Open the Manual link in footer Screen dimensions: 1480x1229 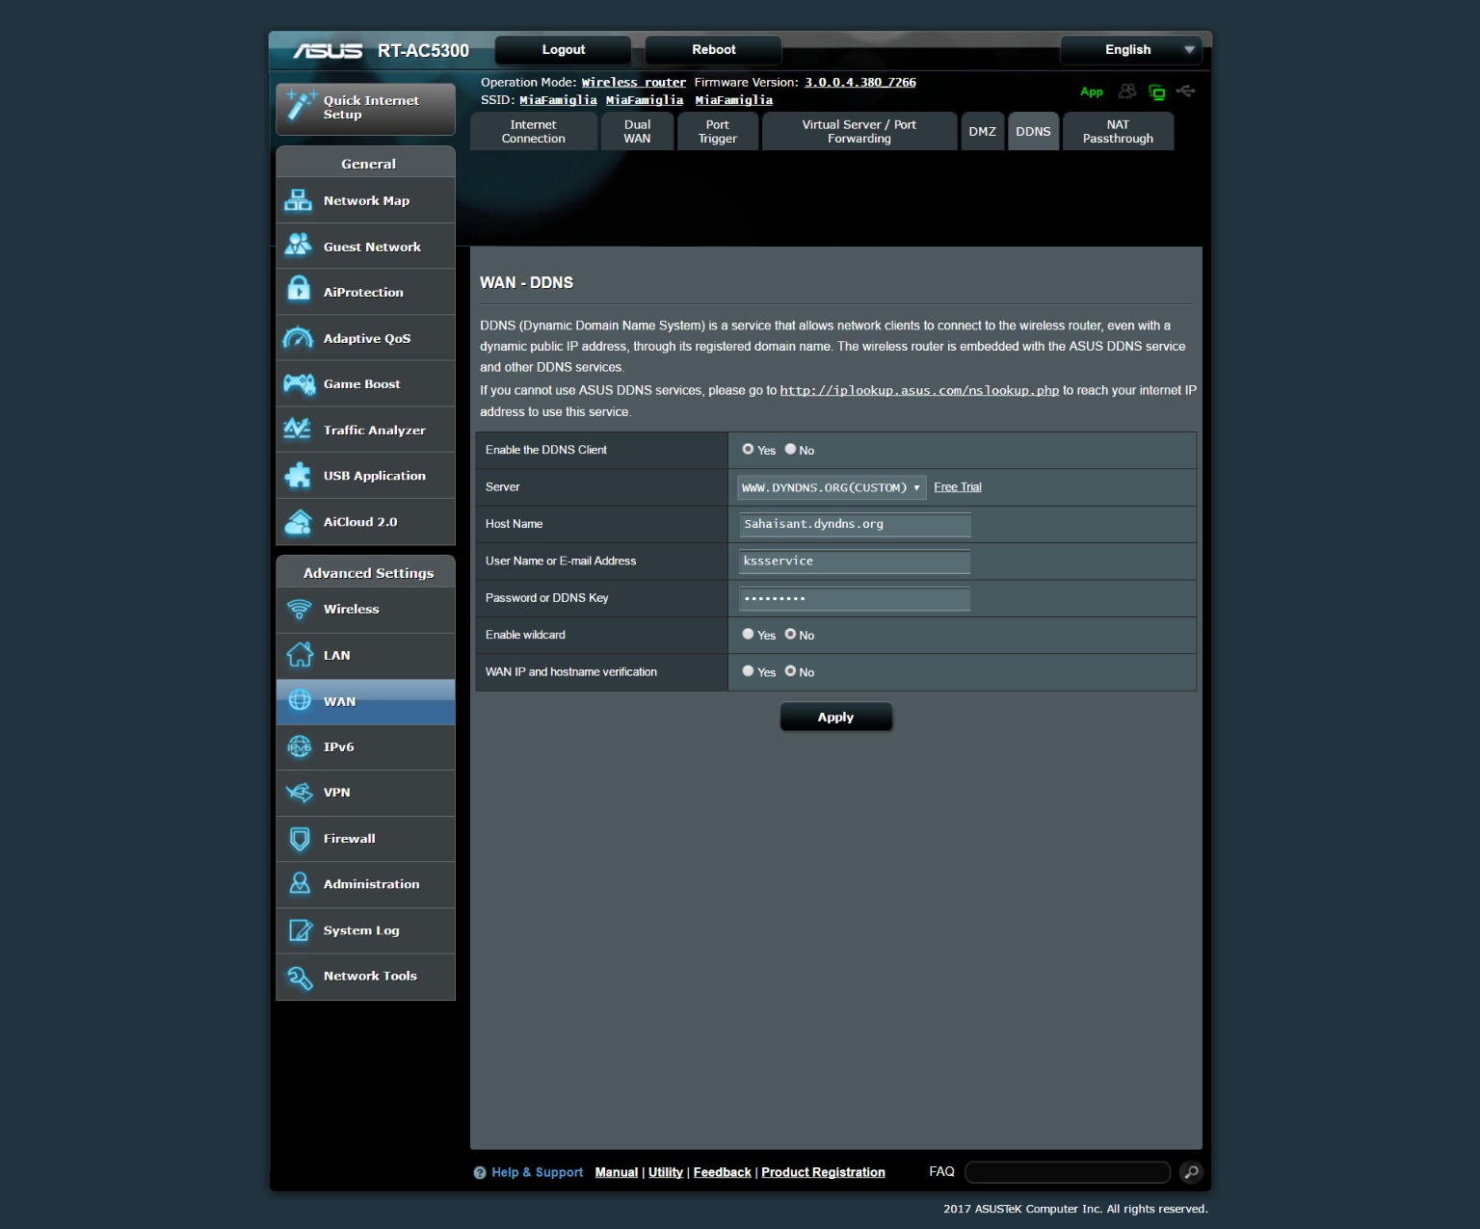pyautogui.click(x=616, y=1172)
